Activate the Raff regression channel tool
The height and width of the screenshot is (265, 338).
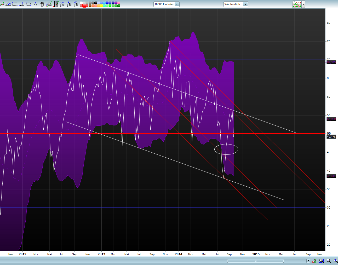tap(62, 4)
